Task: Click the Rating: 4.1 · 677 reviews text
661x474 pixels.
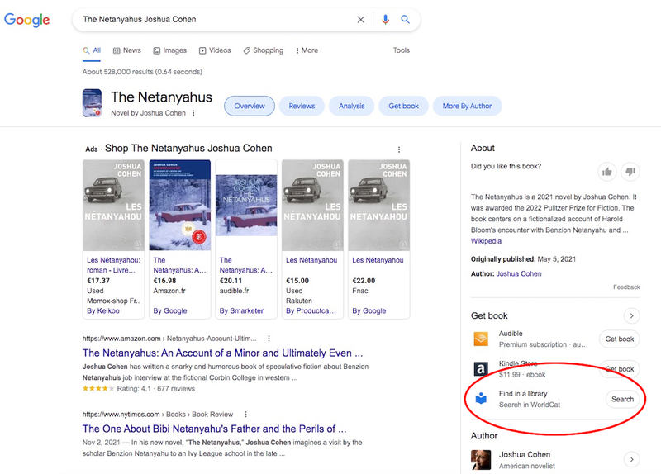Action: 155,388
